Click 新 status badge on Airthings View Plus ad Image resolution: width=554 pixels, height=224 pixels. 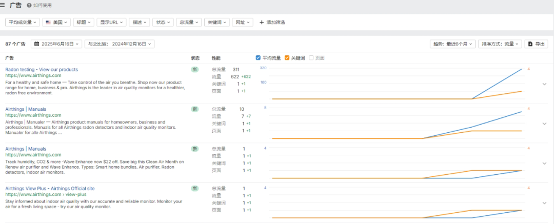click(195, 189)
